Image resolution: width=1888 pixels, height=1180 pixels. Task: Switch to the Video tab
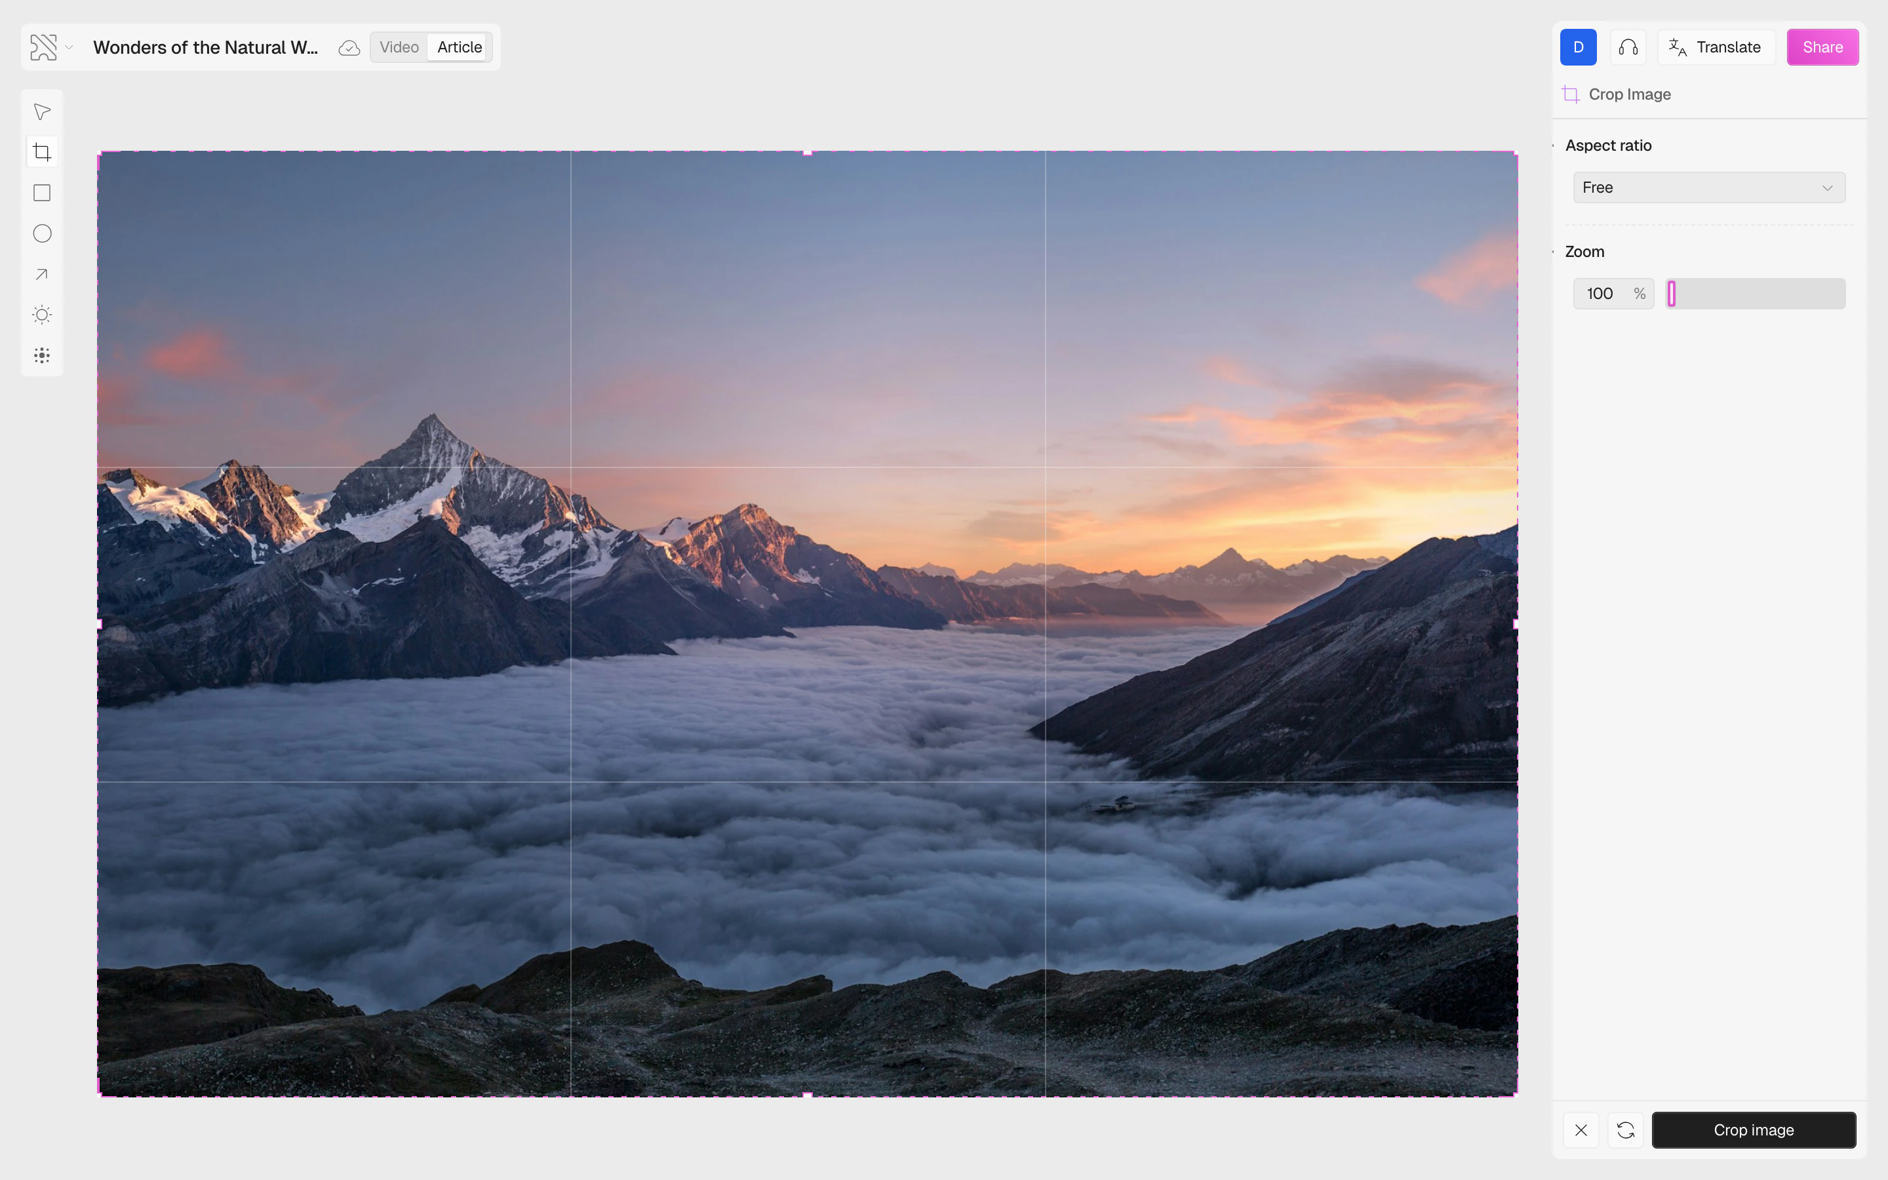(x=399, y=47)
